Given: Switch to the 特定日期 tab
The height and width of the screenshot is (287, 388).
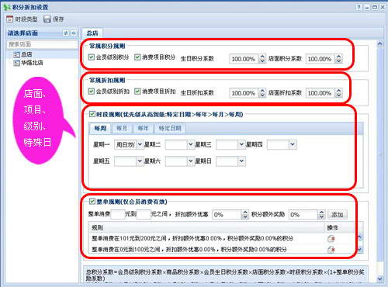Looking at the screenshot, I should [x=170, y=128].
